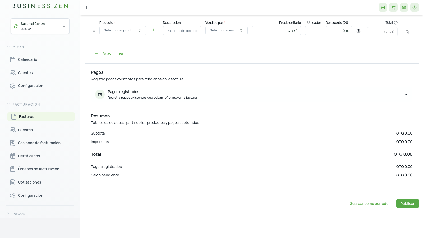This screenshot has height=238, width=423.
Task: Click the Descripción input field
Action: (x=182, y=31)
